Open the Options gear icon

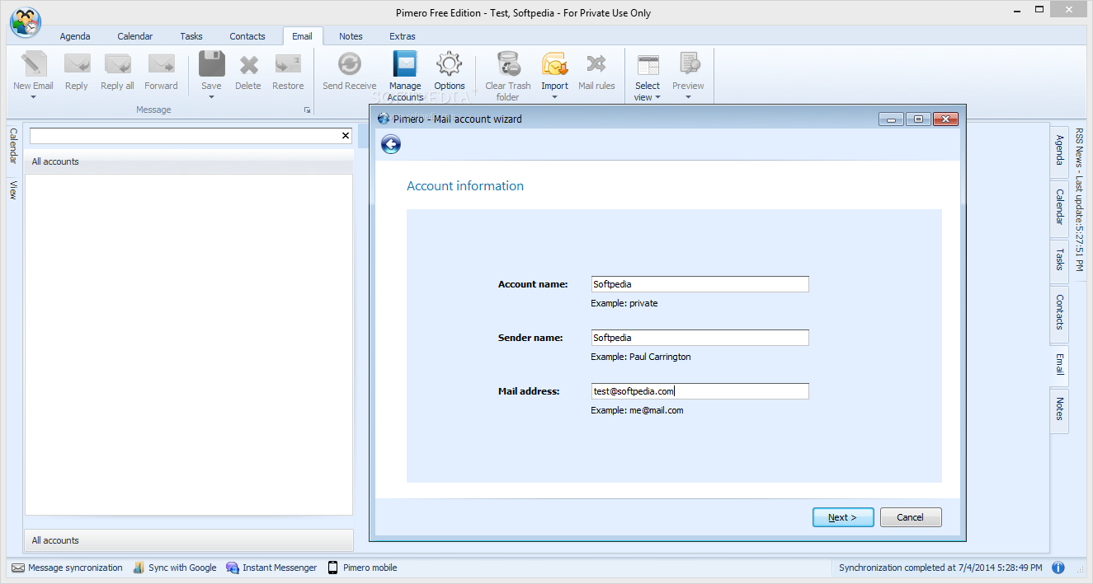click(x=450, y=64)
